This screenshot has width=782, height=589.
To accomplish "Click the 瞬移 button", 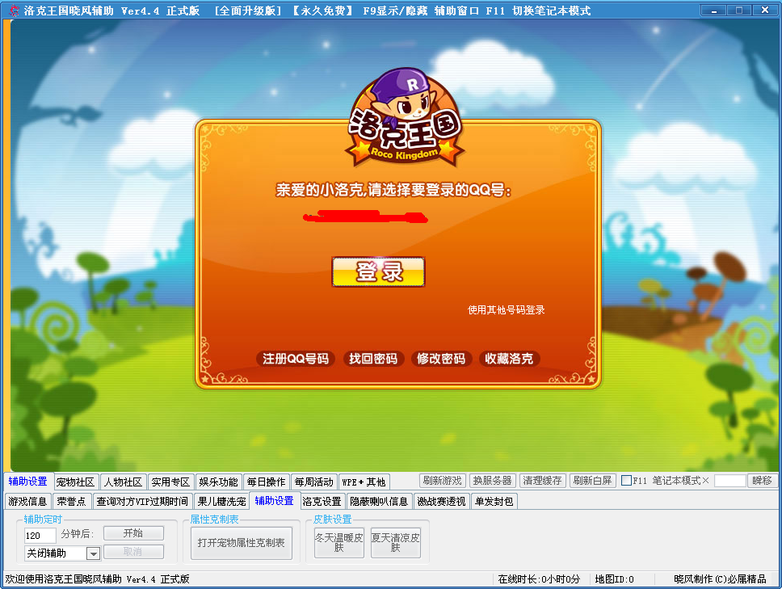I will coord(762,480).
